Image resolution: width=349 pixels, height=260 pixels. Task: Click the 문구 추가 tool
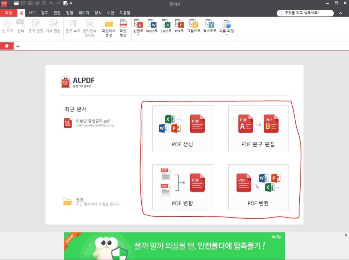click(x=73, y=26)
